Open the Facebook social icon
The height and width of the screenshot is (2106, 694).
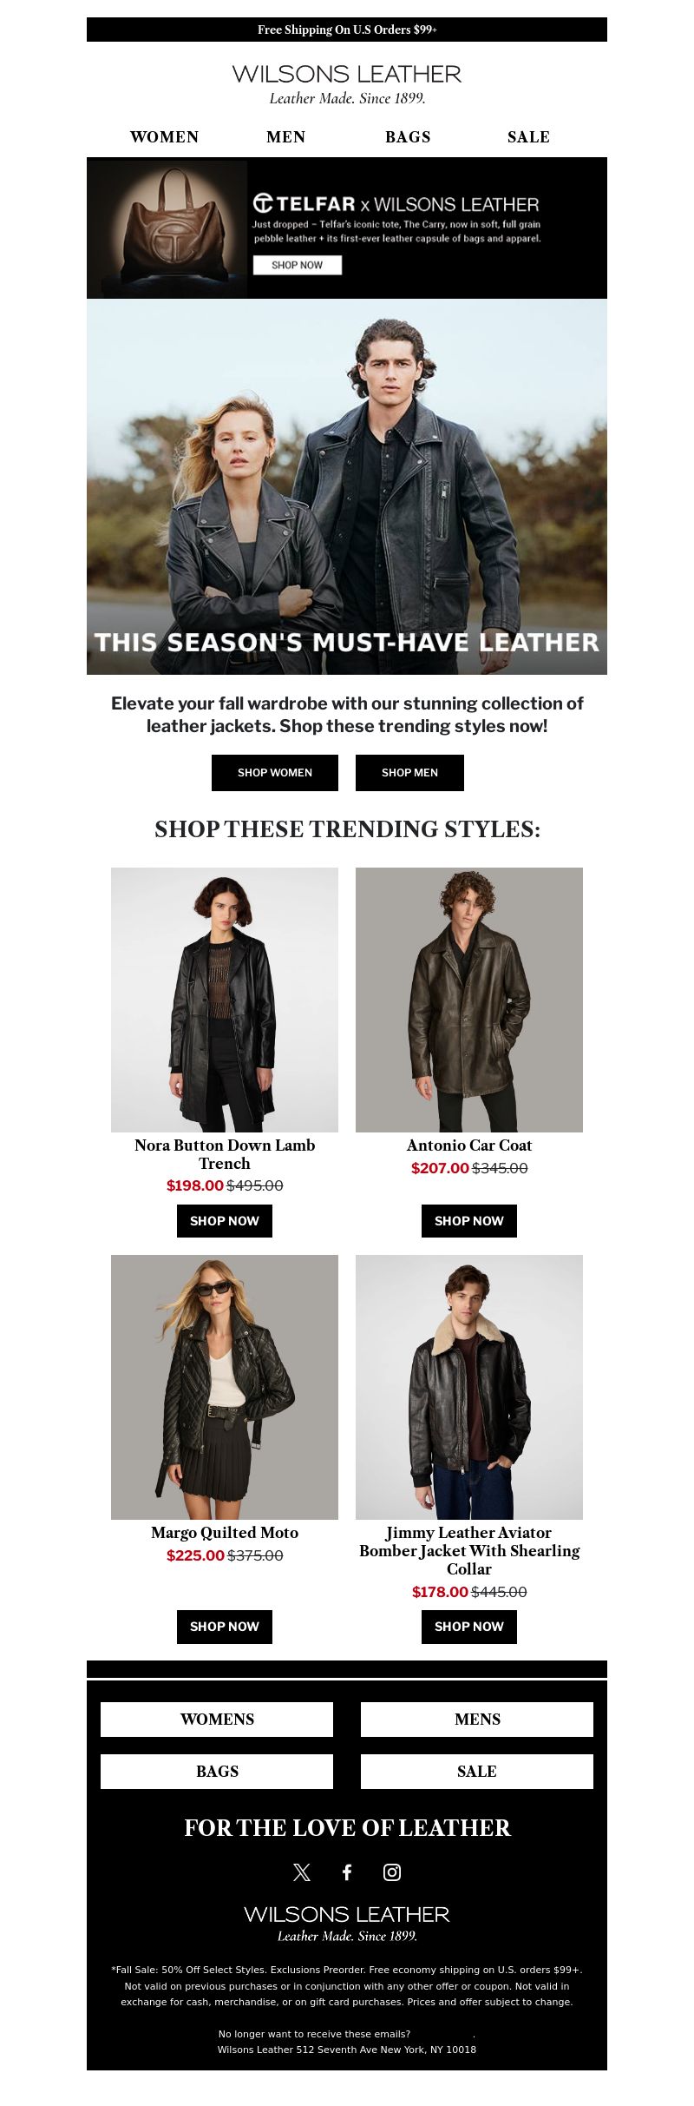347,1872
